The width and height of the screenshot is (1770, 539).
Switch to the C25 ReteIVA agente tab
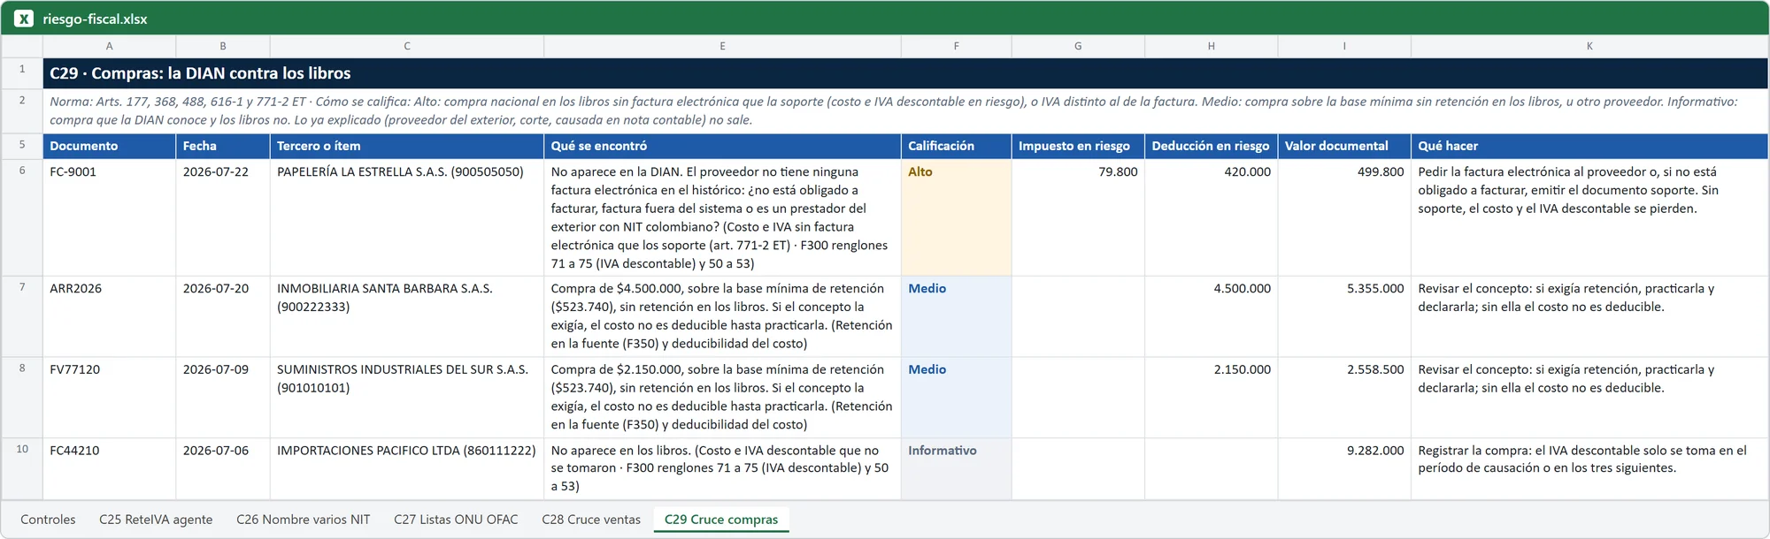pos(156,520)
